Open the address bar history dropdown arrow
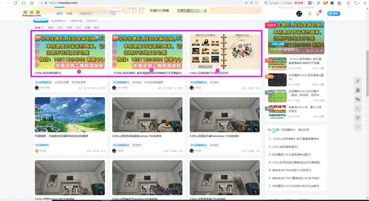The height and width of the screenshot is (201, 369). point(256,3)
